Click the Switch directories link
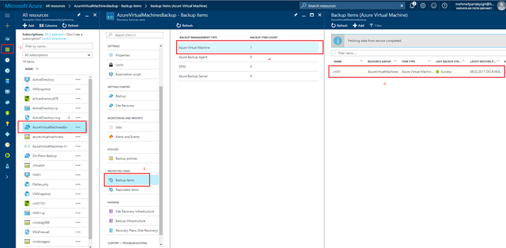The height and width of the screenshot is (248, 506). point(54,39)
